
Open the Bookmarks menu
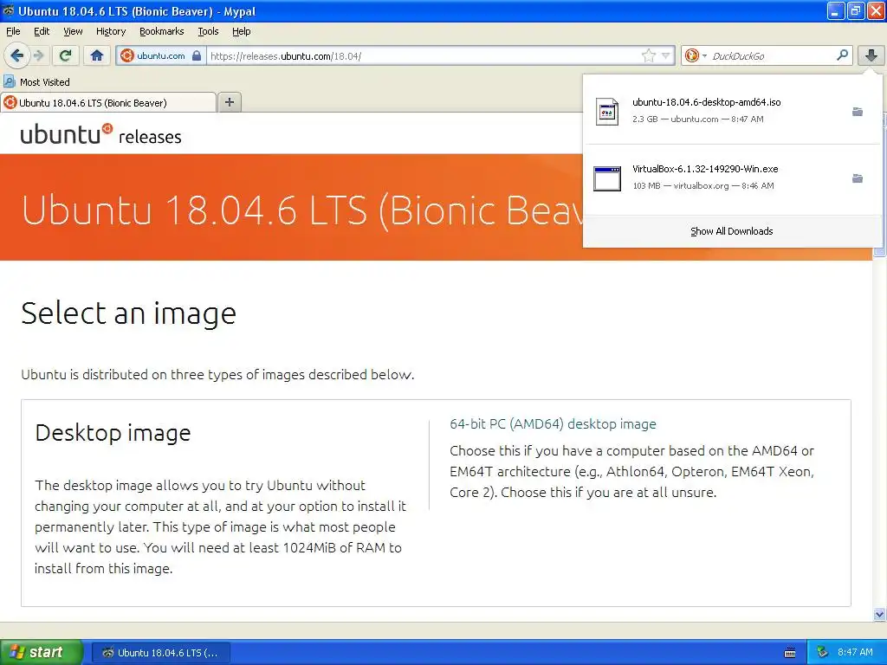pyautogui.click(x=161, y=31)
